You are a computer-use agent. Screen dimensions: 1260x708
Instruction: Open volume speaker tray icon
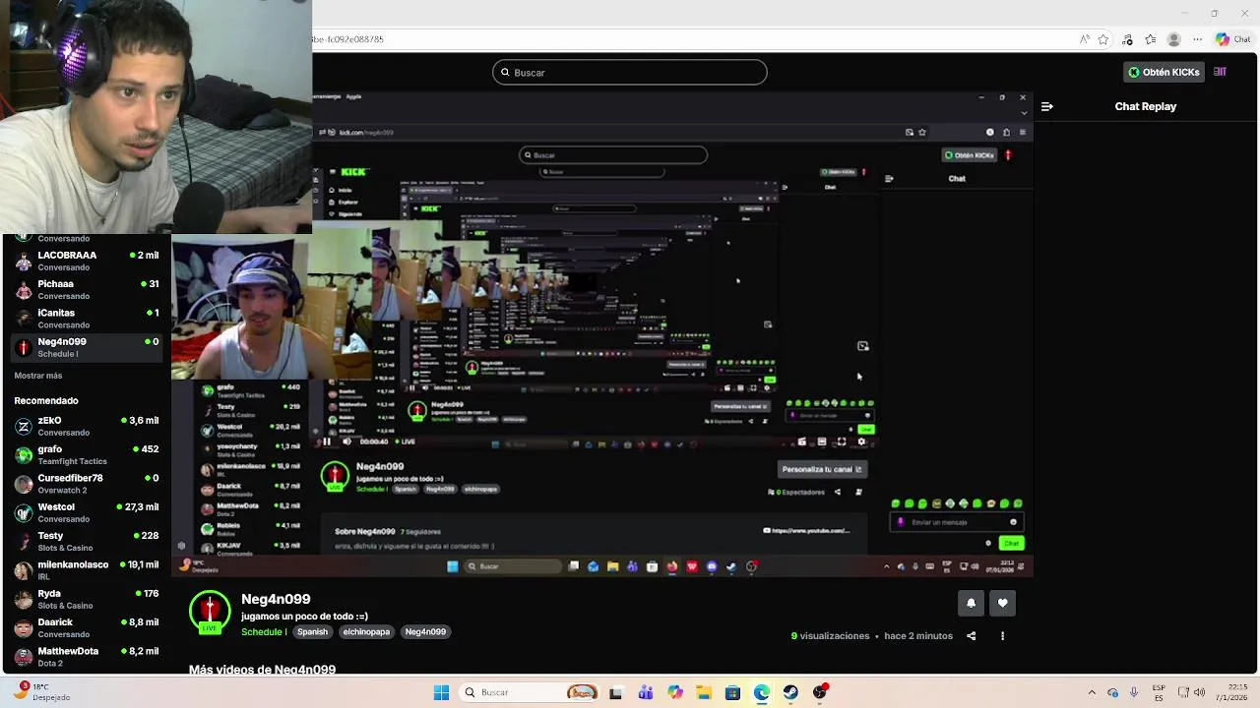point(1200,692)
